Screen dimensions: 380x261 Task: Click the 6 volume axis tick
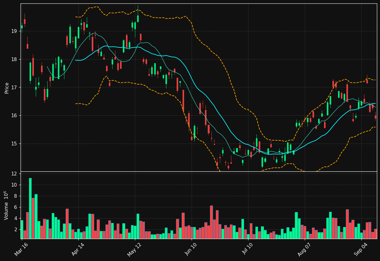[x=15, y=207]
